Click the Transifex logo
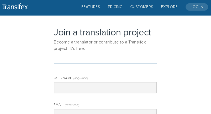The image size is (211, 114). pyautogui.click(x=15, y=7)
